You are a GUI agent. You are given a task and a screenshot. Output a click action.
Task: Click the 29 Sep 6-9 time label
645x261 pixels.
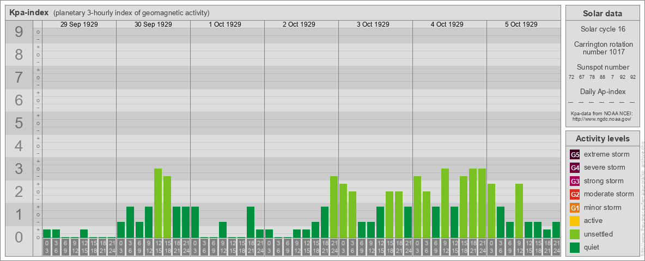(65, 248)
